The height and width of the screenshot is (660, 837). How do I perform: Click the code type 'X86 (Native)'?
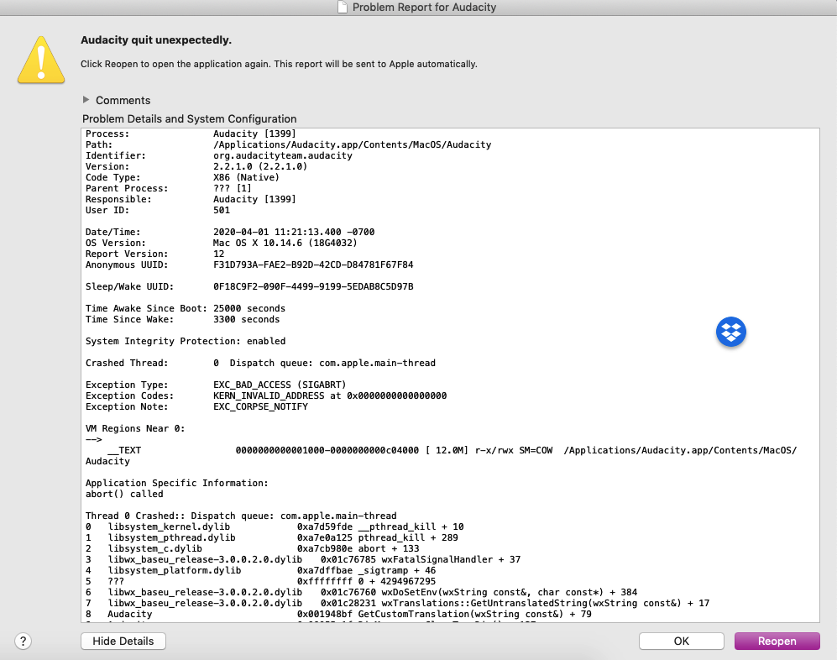tap(246, 177)
